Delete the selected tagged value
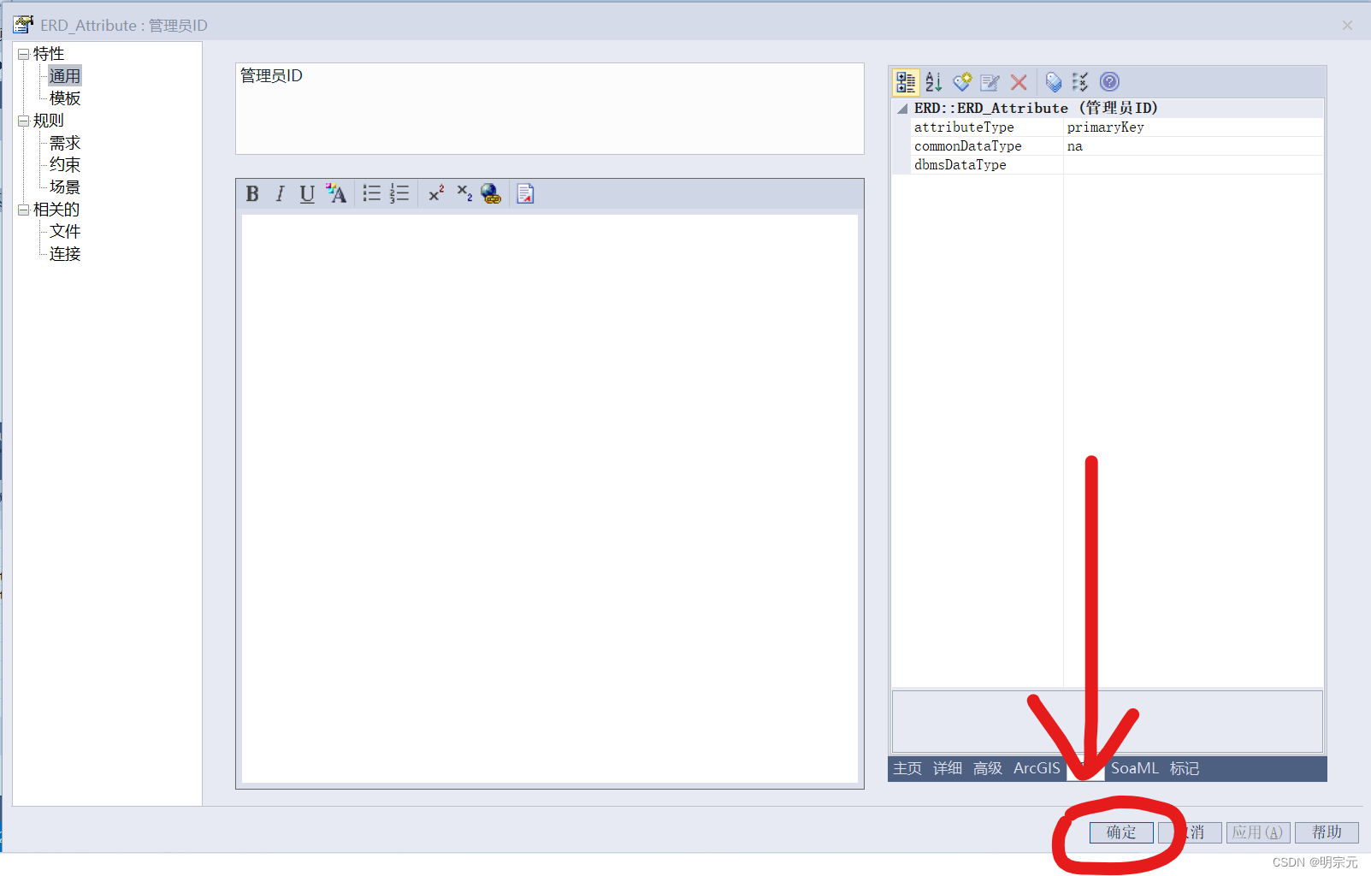The width and height of the screenshot is (1371, 876). (1019, 82)
